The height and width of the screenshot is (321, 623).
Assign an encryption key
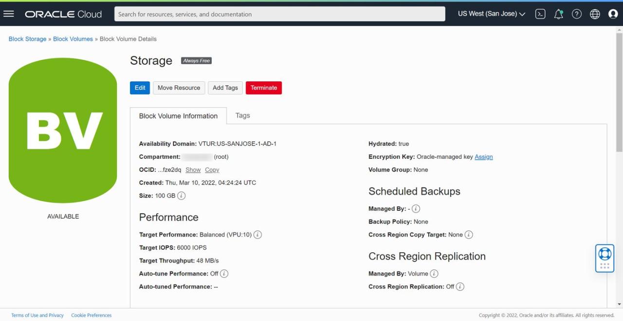[x=484, y=157]
